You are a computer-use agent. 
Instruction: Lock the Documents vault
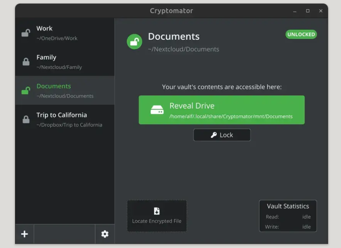pyautogui.click(x=222, y=135)
